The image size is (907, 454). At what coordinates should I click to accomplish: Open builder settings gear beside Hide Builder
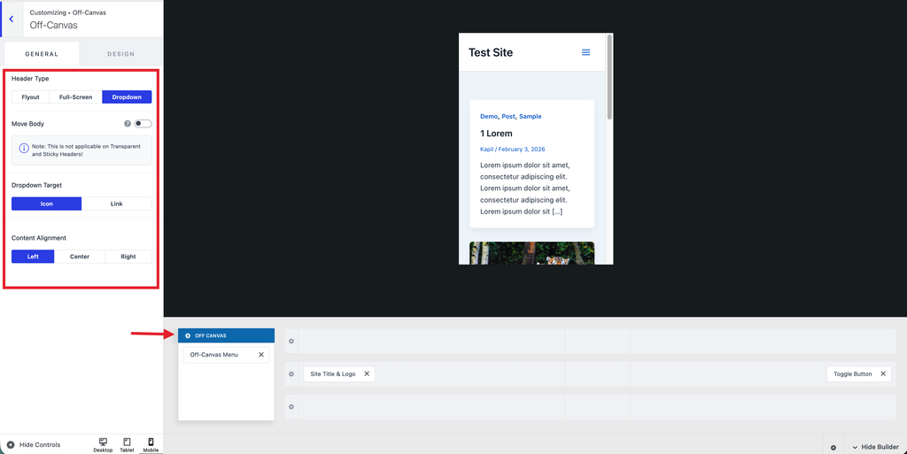tap(833, 447)
